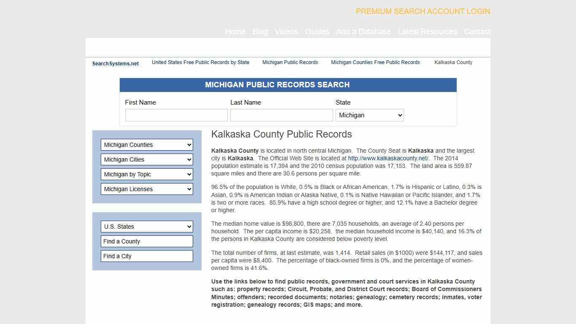Image resolution: width=576 pixels, height=324 pixels.
Task: Open the Videos navigation item
Action: pyautogui.click(x=286, y=32)
